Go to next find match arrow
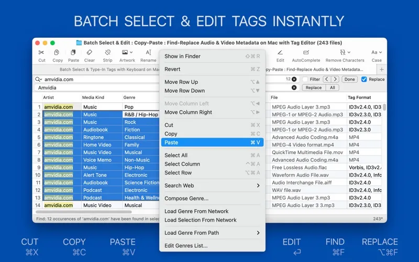This screenshot has height=262, width=419. [x=335, y=79]
